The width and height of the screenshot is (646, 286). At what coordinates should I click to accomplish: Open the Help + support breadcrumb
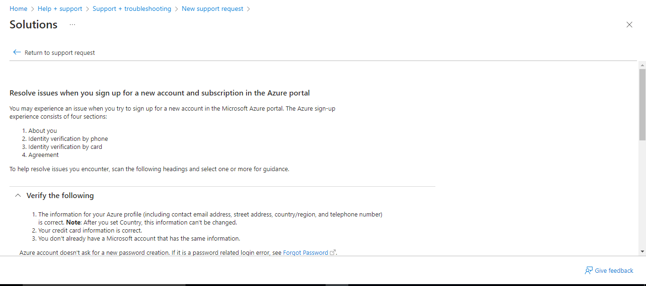[x=60, y=9]
